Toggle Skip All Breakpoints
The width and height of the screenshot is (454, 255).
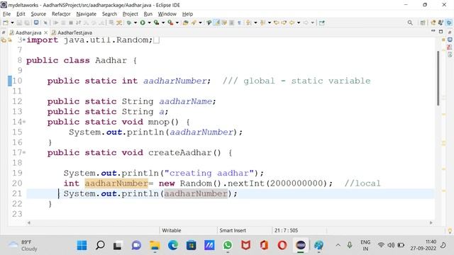[45, 23]
